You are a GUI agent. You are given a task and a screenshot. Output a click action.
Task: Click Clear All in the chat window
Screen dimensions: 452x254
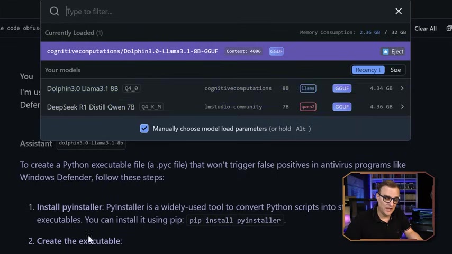(425, 28)
